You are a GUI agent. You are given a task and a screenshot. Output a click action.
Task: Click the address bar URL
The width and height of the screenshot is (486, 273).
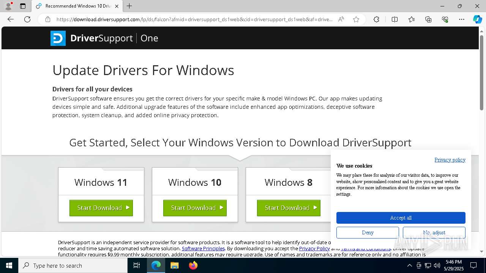[x=194, y=19]
